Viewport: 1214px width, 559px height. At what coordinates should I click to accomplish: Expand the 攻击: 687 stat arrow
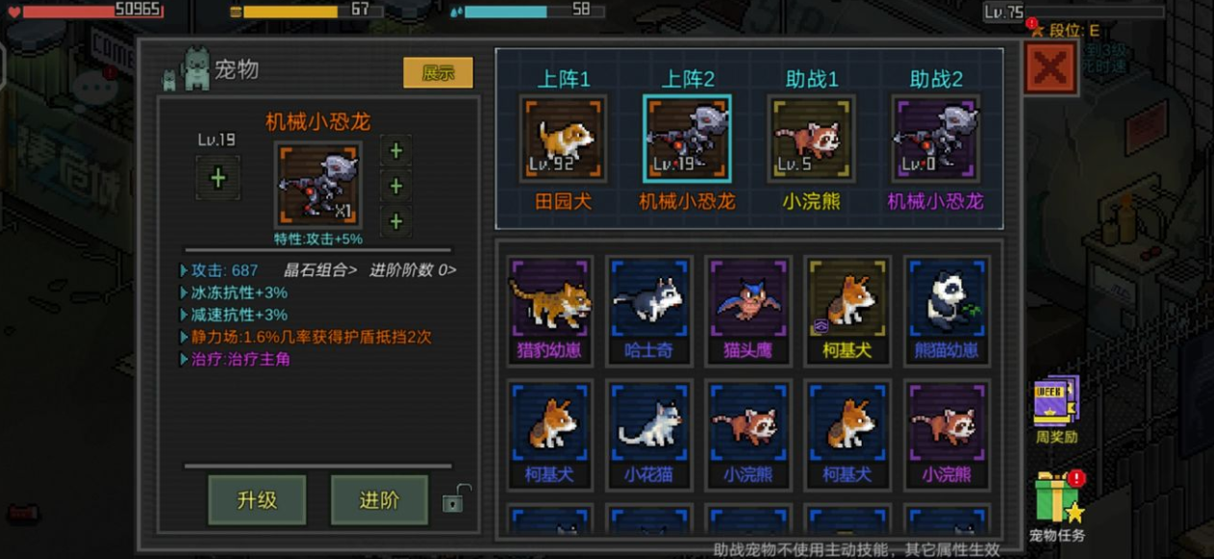[x=218, y=270]
